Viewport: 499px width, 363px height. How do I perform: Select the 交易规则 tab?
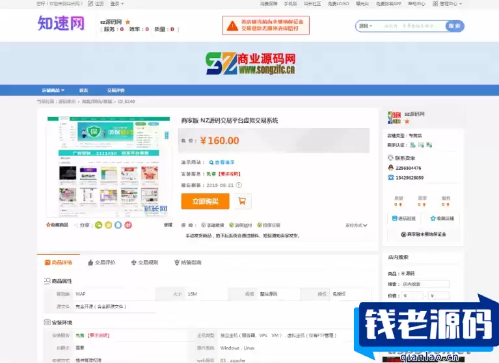pyautogui.click(x=144, y=262)
